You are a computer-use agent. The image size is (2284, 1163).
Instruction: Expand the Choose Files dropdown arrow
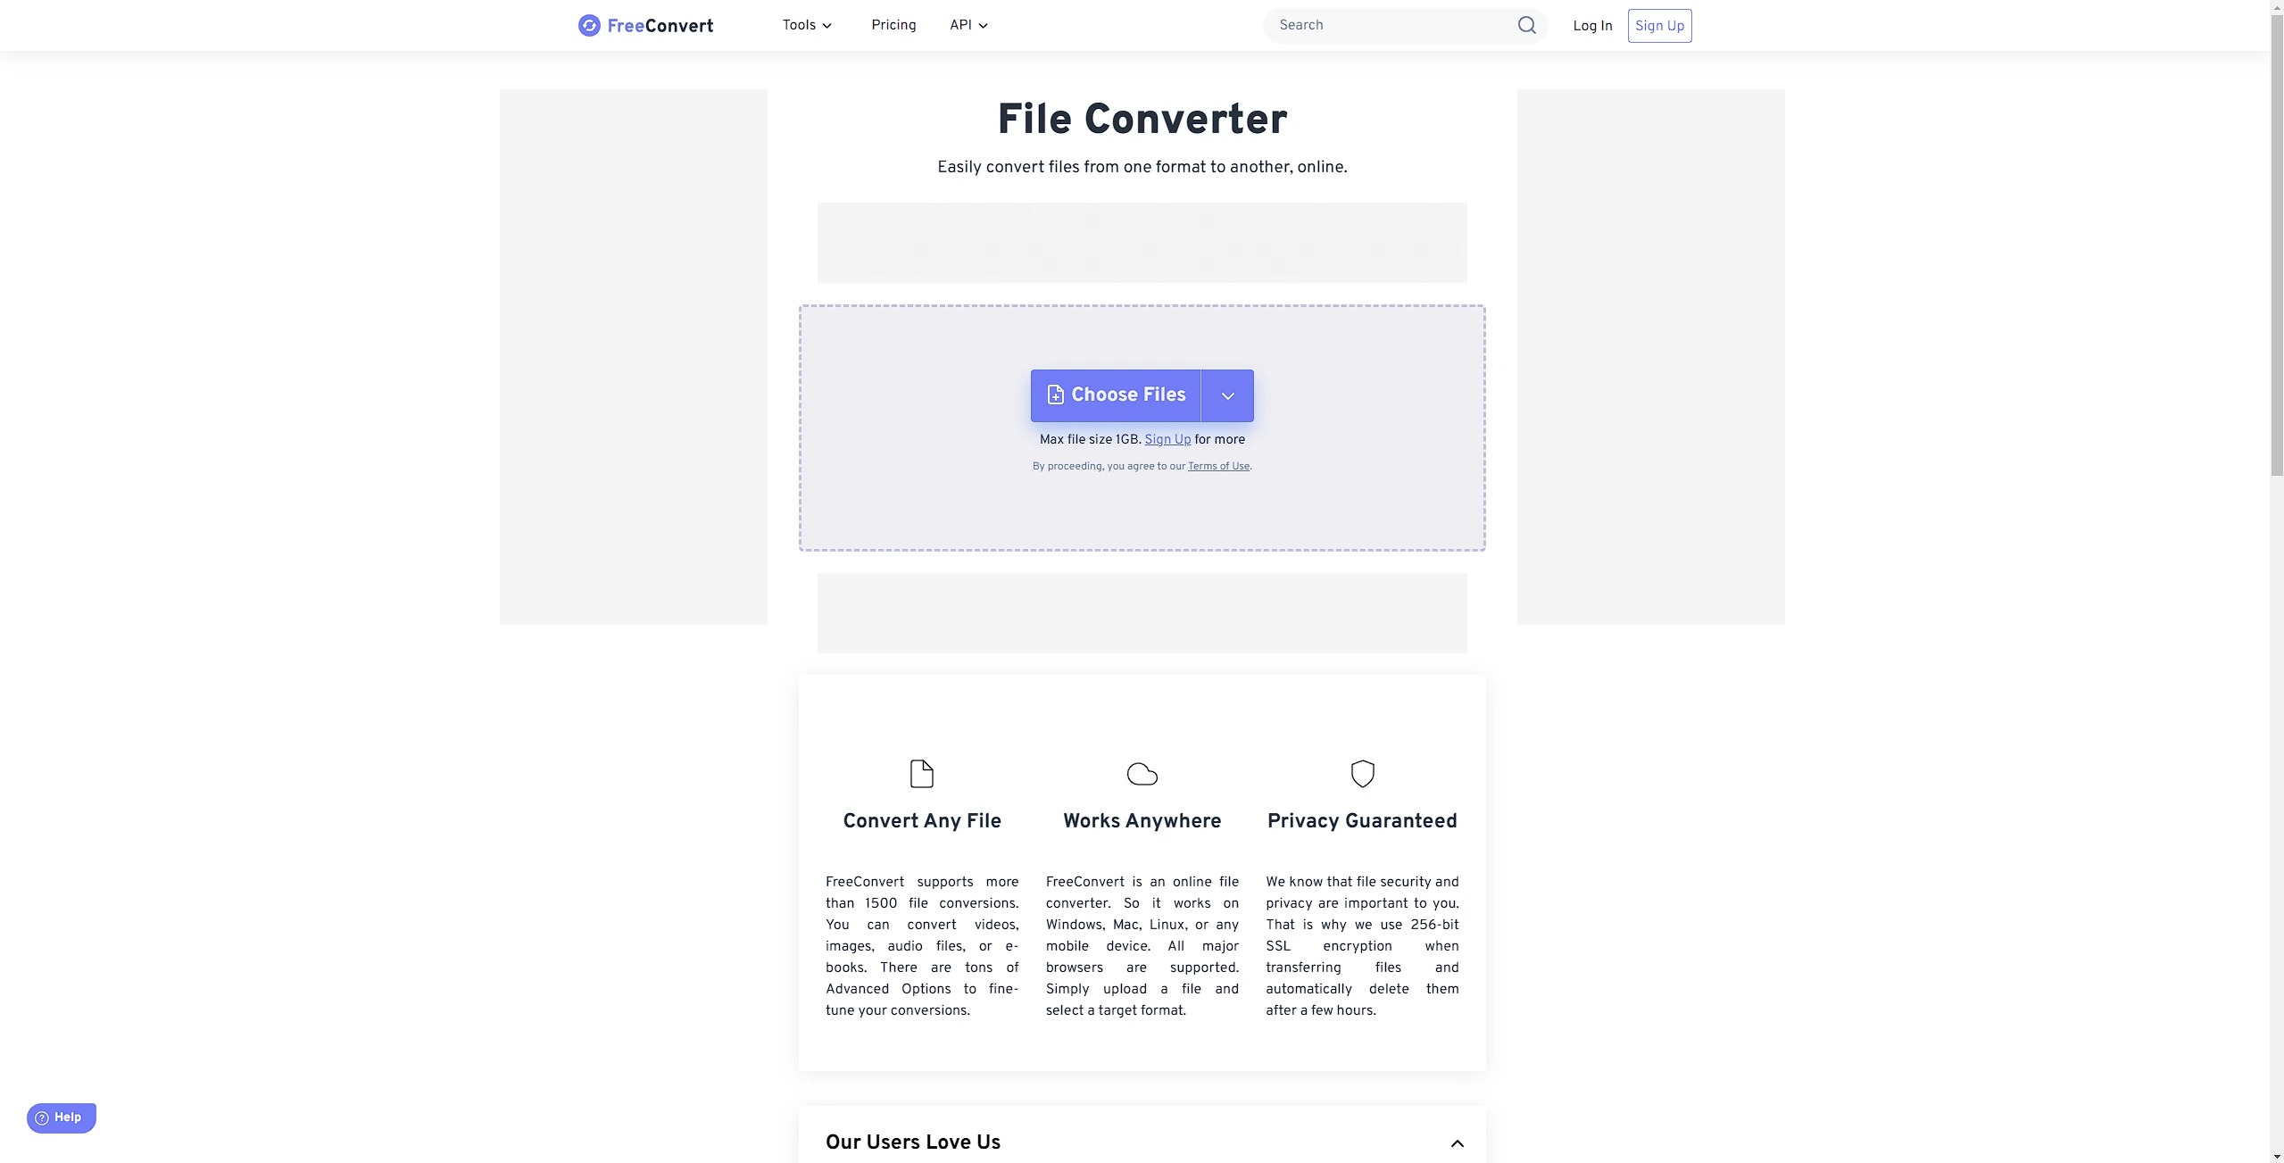point(1228,395)
